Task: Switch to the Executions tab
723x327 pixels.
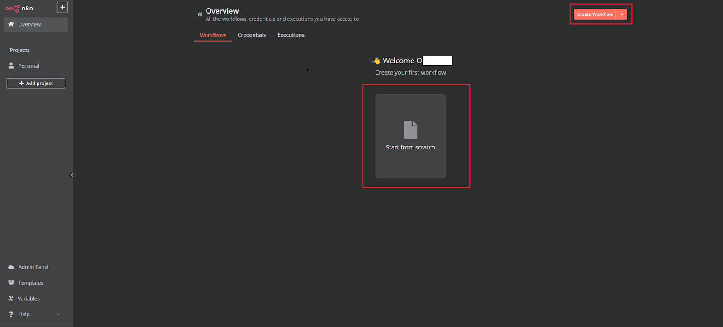Action: pyautogui.click(x=291, y=35)
